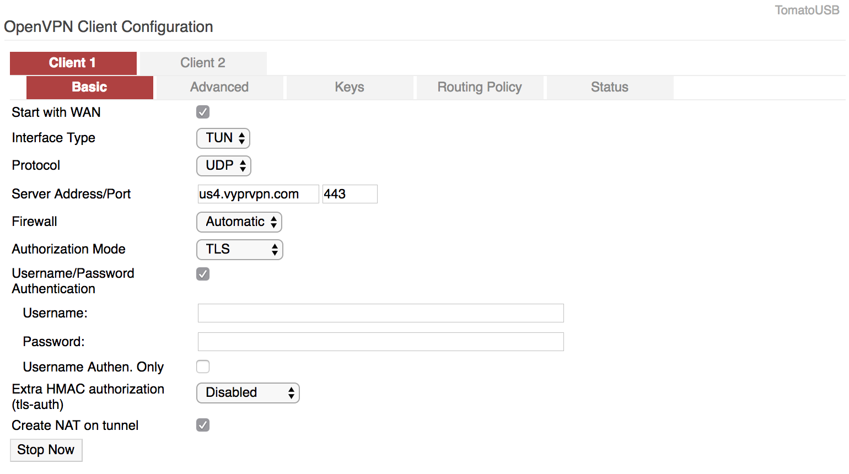Screen dimensions: 849x474
Task: Open the Interface Type TUN dropdown
Action: 223,138
